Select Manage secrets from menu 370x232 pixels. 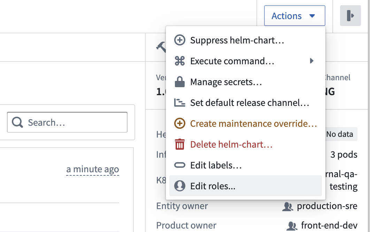245,82
